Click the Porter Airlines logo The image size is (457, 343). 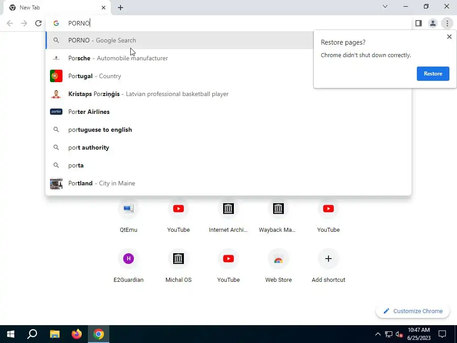coord(56,112)
